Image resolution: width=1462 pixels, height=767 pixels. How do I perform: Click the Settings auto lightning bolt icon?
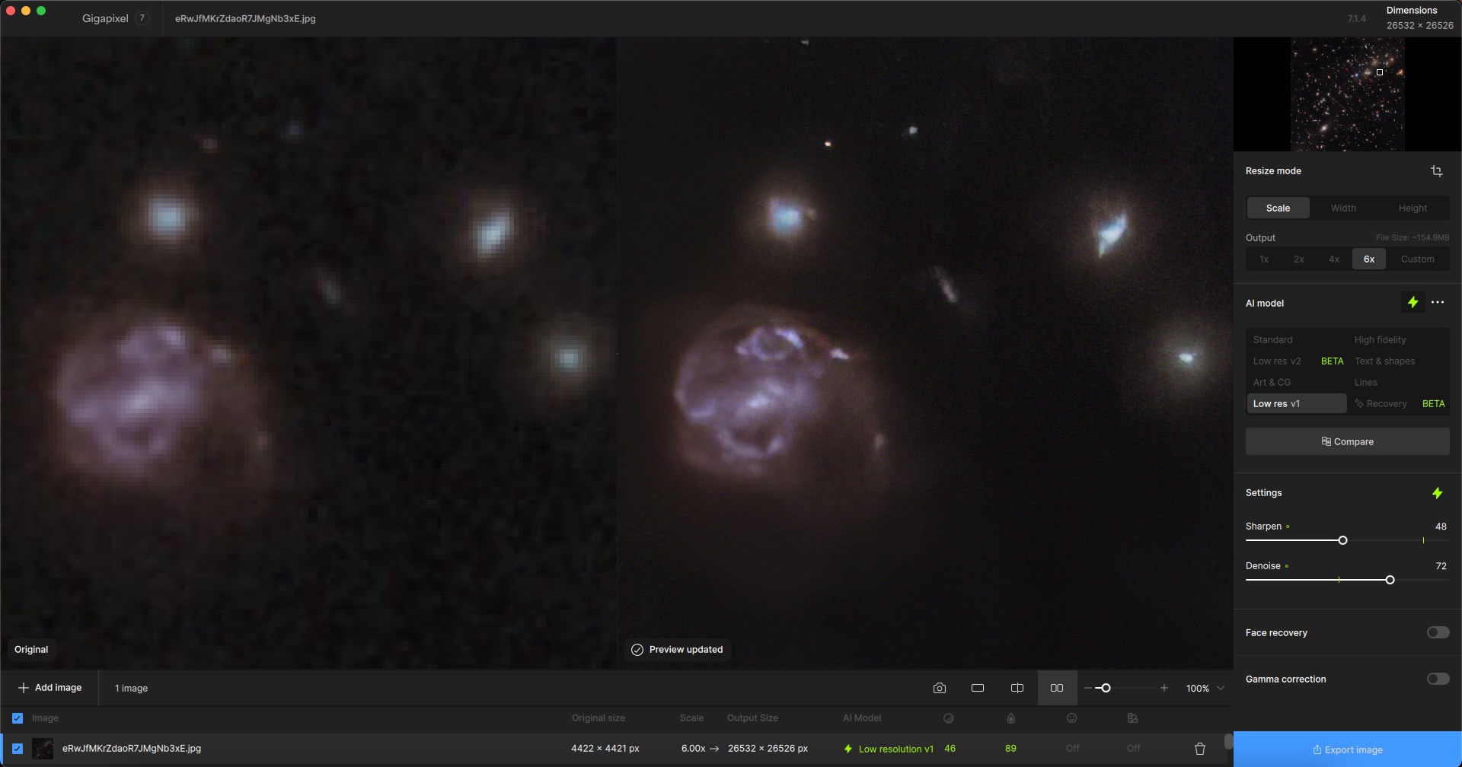pyautogui.click(x=1437, y=493)
